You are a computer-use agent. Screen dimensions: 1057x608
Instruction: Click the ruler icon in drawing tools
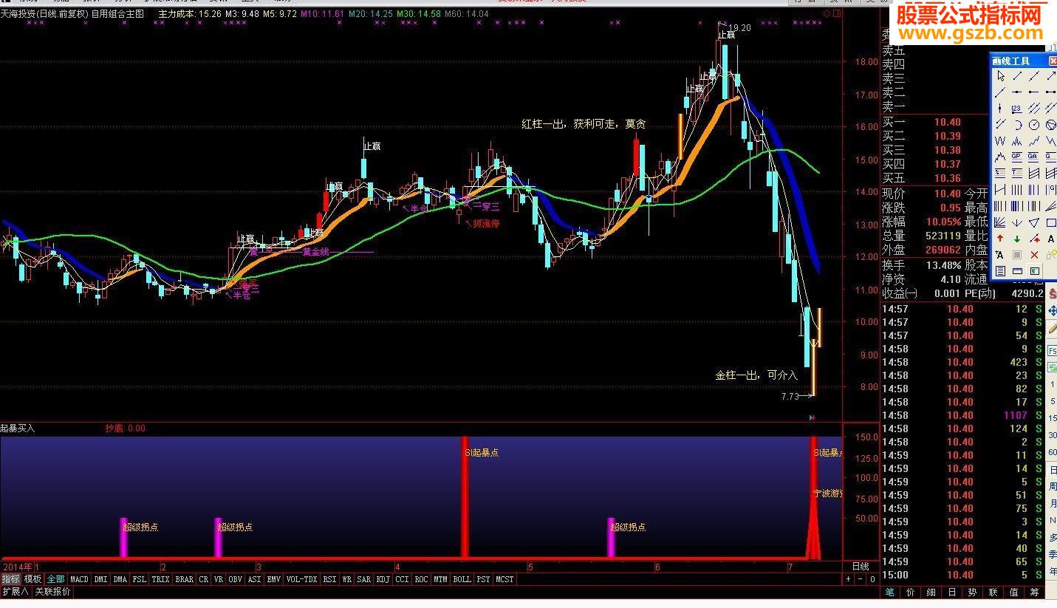pyautogui.click(x=1017, y=271)
